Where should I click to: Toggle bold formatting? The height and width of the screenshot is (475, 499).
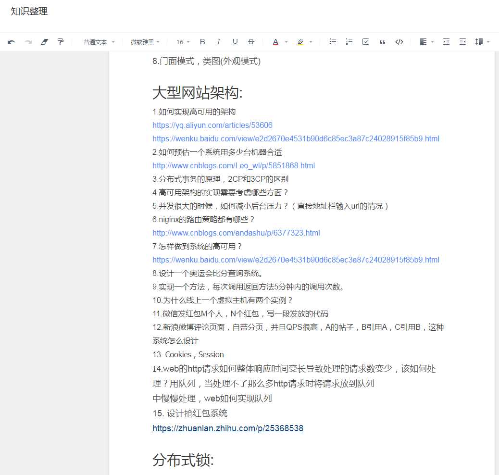pyautogui.click(x=202, y=42)
